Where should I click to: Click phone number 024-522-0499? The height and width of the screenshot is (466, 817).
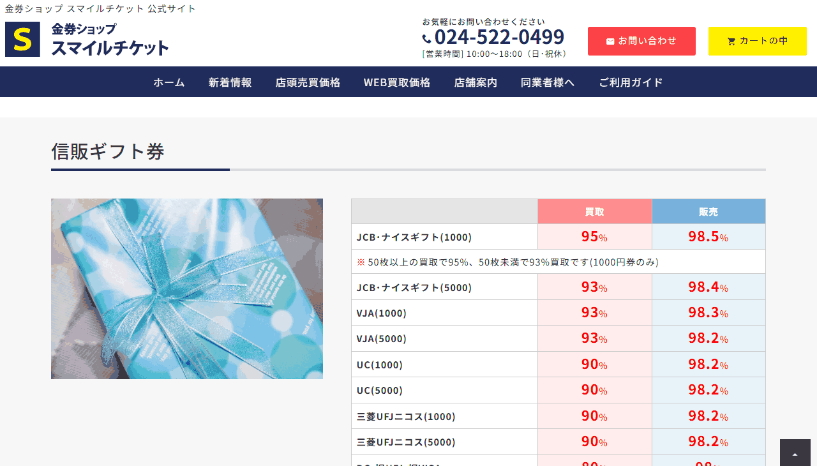(499, 36)
